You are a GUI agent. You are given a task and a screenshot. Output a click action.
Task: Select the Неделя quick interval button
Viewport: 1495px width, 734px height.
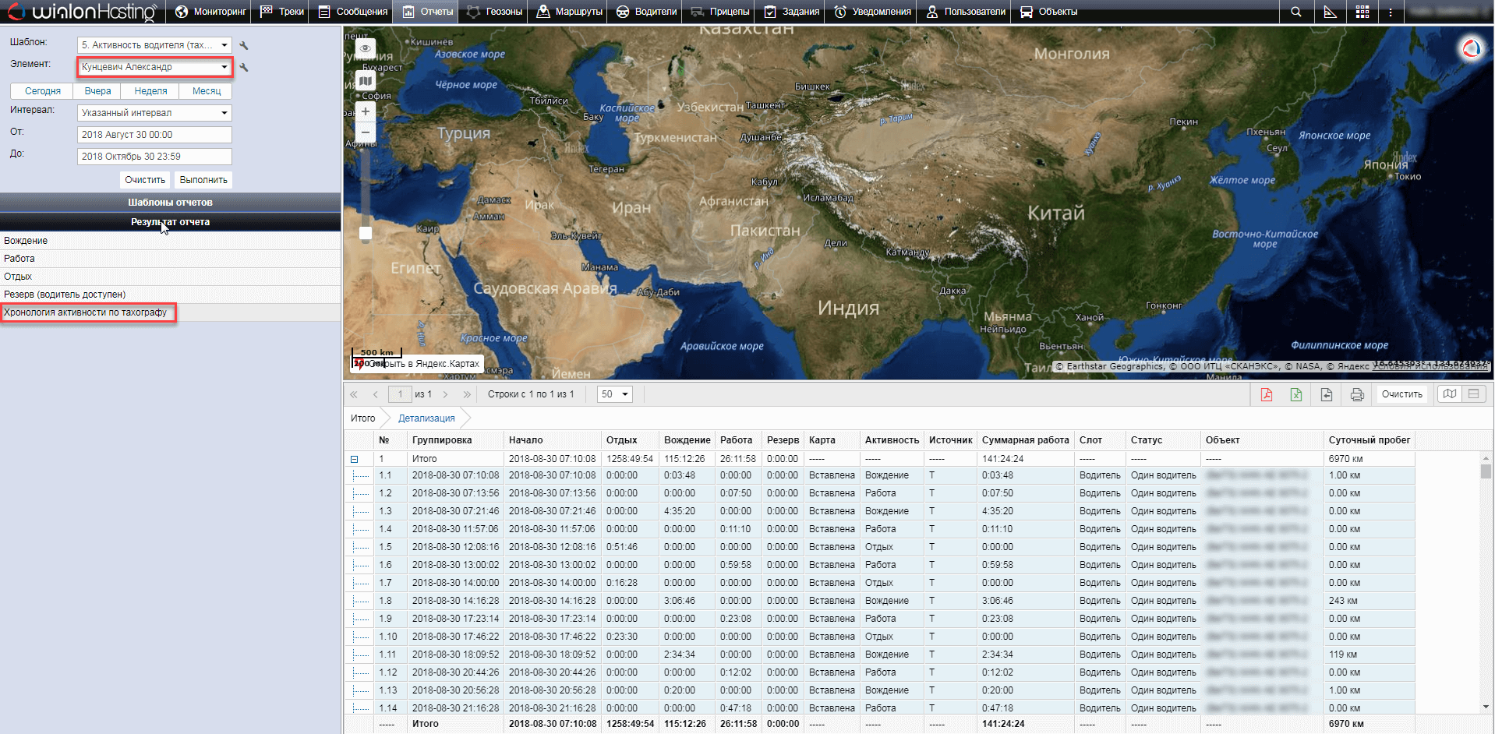point(150,91)
